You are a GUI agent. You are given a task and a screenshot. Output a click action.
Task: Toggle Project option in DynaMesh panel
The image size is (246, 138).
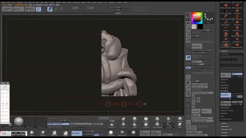tap(240, 96)
